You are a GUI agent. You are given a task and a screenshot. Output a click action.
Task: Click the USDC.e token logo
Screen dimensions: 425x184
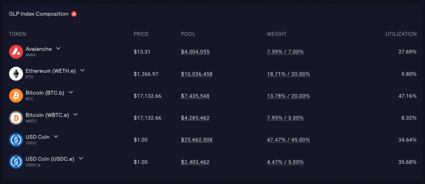pyautogui.click(x=16, y=162)
